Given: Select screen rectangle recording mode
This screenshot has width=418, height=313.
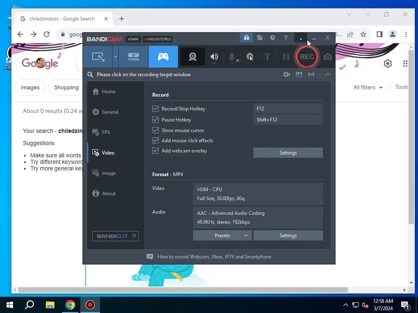Looking at the screenshot, I should [x=98, y=57].
